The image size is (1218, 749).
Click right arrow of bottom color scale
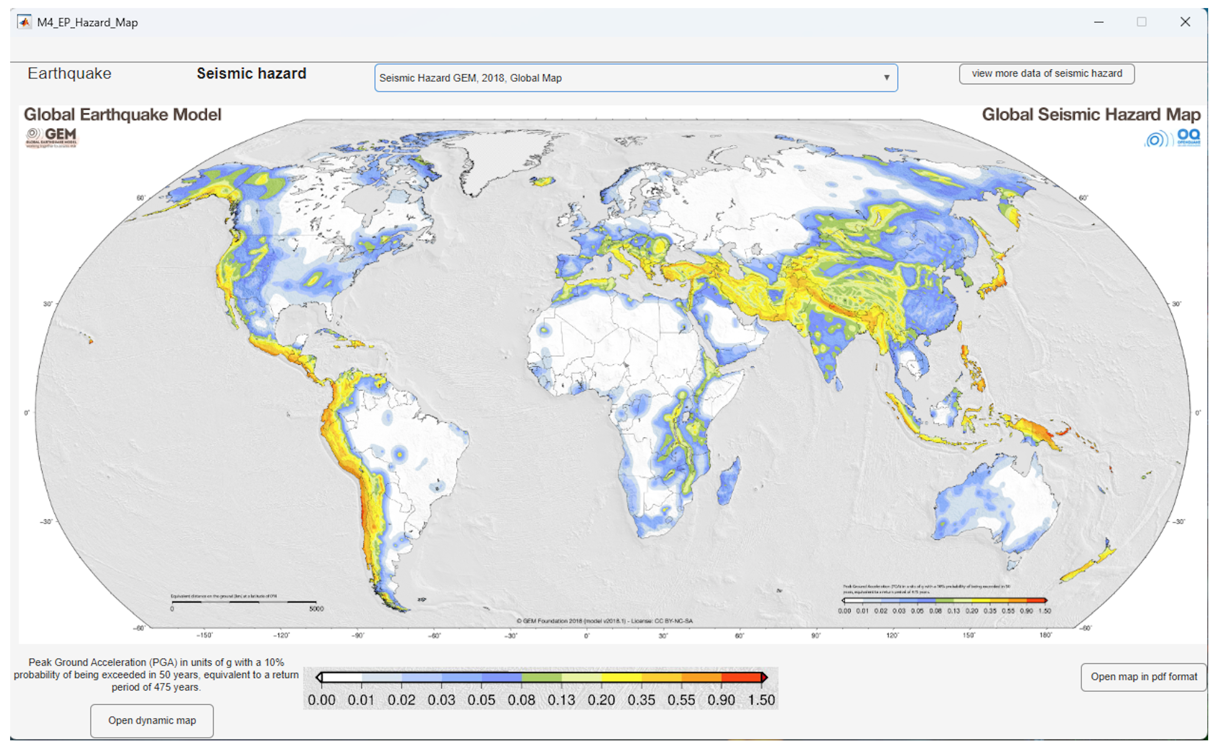(x=765, y=677)
